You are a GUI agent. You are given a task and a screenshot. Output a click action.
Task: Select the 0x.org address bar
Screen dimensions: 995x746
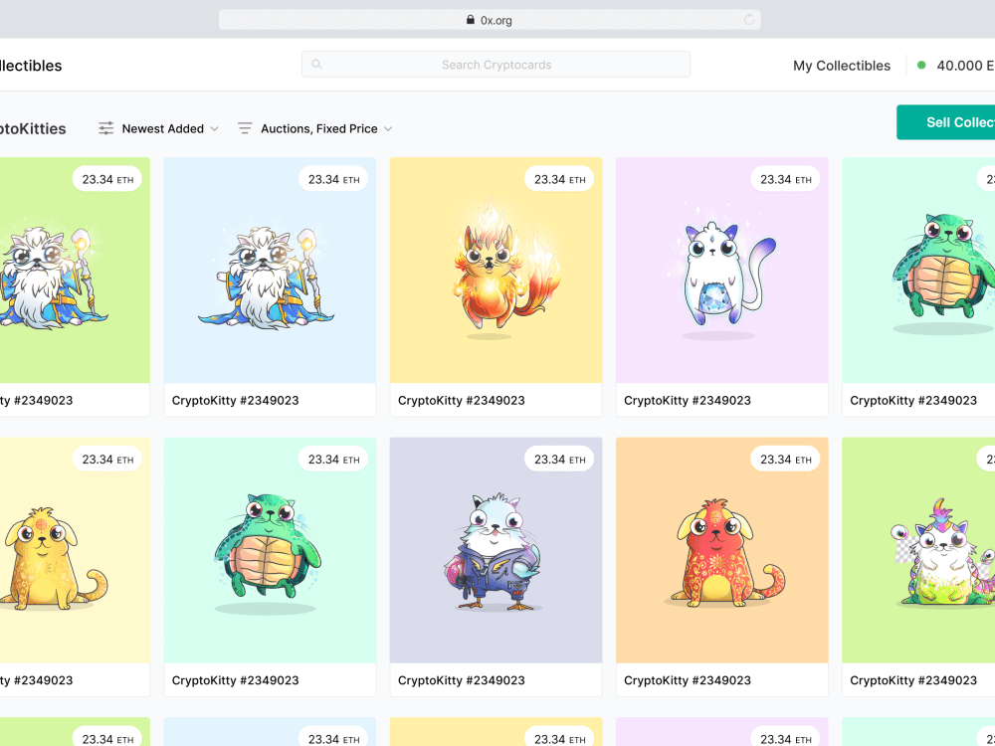(490, 20)
